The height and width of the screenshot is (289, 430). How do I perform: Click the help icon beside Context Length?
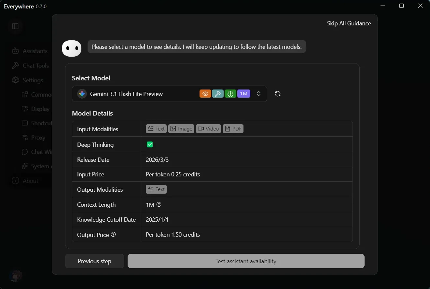[x=159, y=205]
